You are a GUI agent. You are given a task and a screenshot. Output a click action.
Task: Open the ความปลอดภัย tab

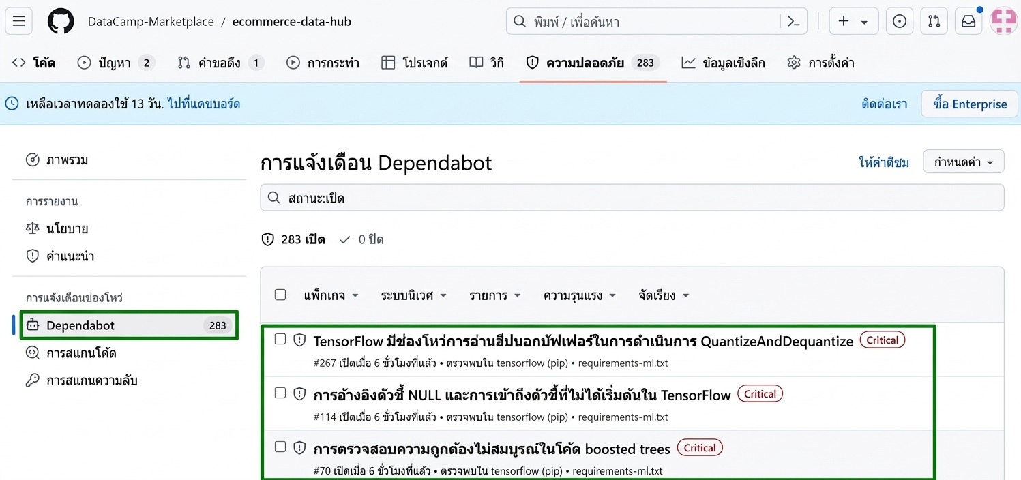pyautogui.click(x=593, y=63)
